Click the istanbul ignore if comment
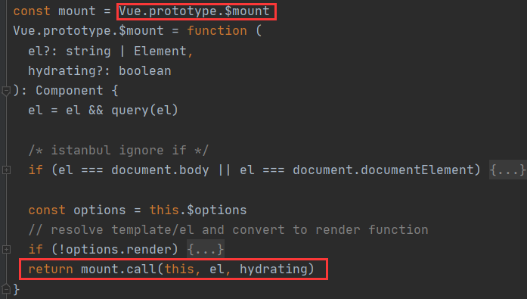Viewport: 527px width, 299px height. pyautogui.click(x=118, y=150)
